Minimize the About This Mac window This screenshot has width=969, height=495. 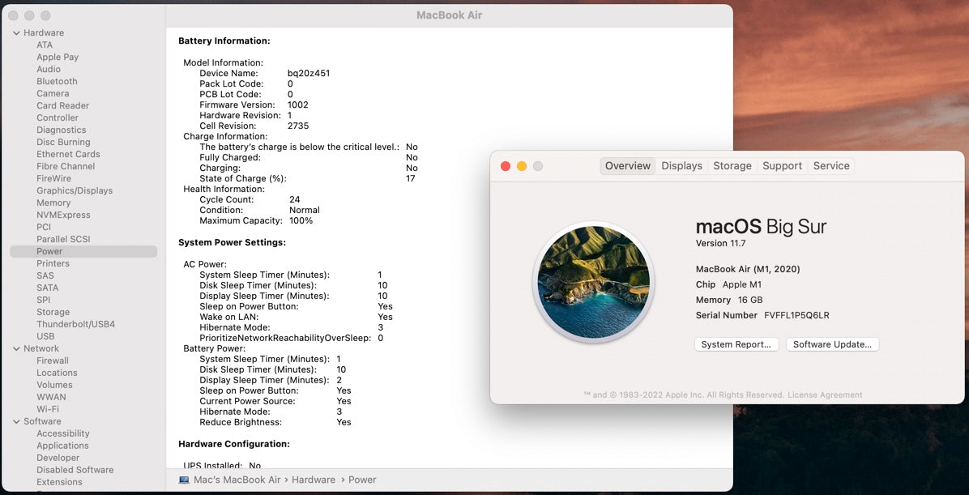(522, 166)
